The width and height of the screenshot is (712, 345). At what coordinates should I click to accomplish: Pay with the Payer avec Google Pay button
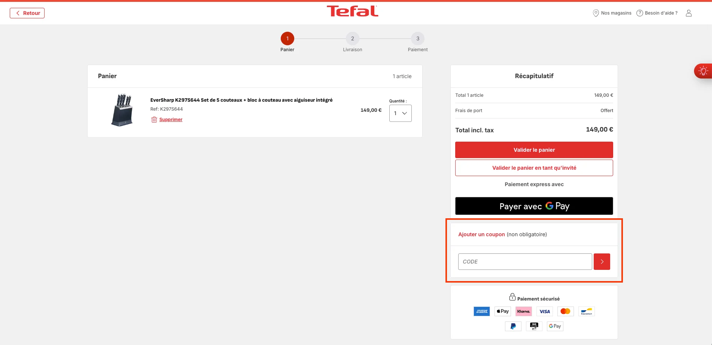pyautogui.click(x=534, y=206)
